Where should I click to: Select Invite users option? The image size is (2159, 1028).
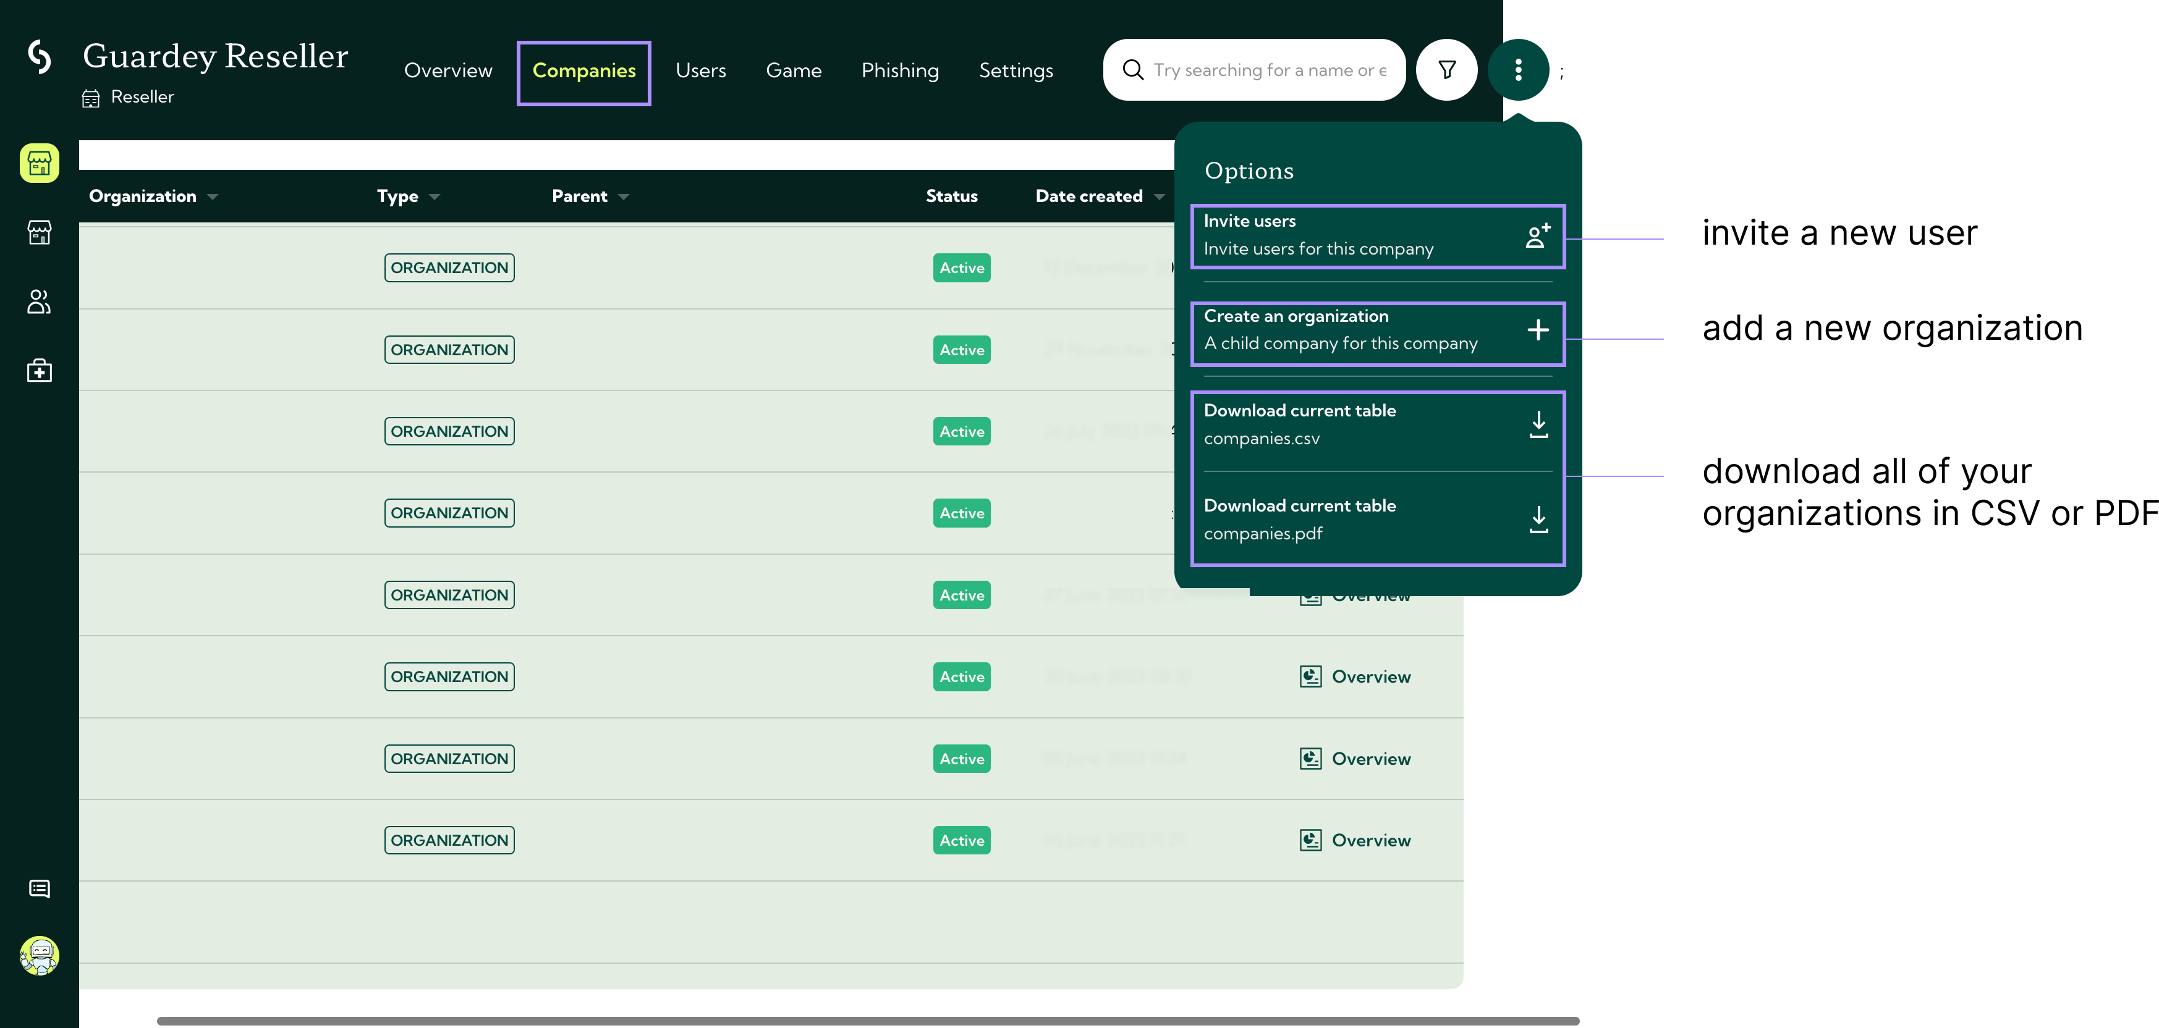1378,235
